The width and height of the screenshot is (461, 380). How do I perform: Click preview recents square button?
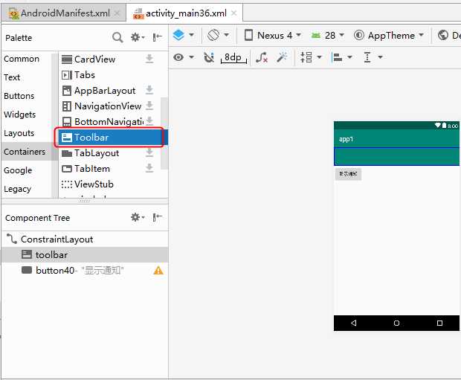[439, 323]
